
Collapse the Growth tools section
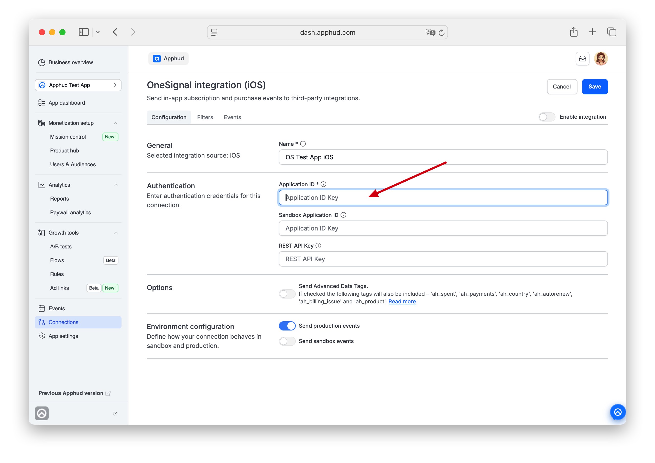click(x=116, y=233)
